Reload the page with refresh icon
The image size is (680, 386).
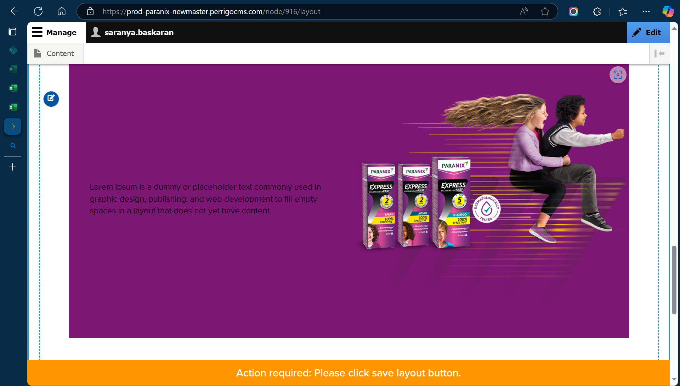(38, 11)
